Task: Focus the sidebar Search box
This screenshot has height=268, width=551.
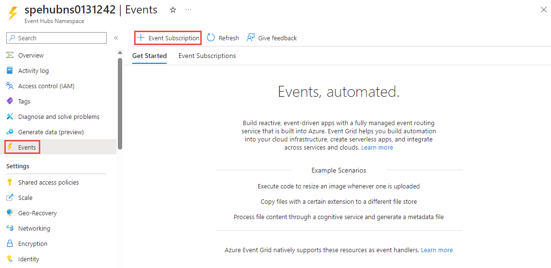Action: tap(57, 38)
